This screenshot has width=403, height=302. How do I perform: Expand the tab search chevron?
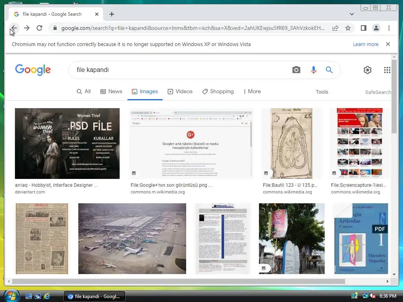pos(351,14)
